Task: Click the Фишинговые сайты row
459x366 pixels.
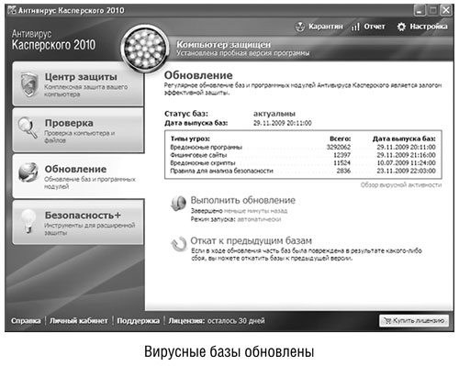Action: click(x=303, y=155)
